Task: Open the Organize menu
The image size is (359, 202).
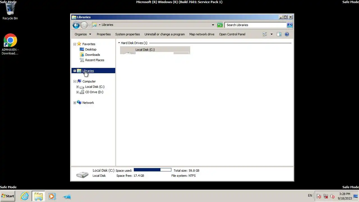Action: click(x=83, y=34)
